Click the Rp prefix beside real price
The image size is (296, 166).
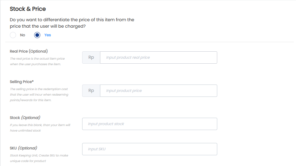[x=91, y=57]
